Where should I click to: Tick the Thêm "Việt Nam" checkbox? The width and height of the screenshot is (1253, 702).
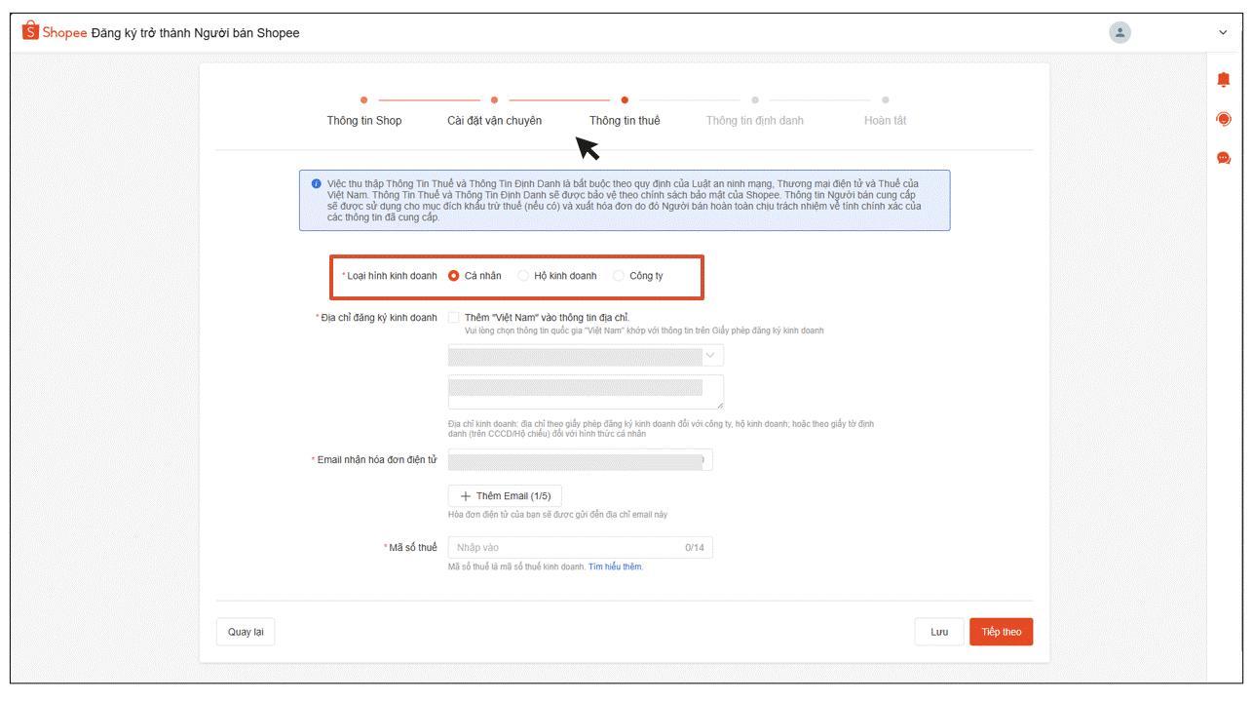click(x=454, y=318)
